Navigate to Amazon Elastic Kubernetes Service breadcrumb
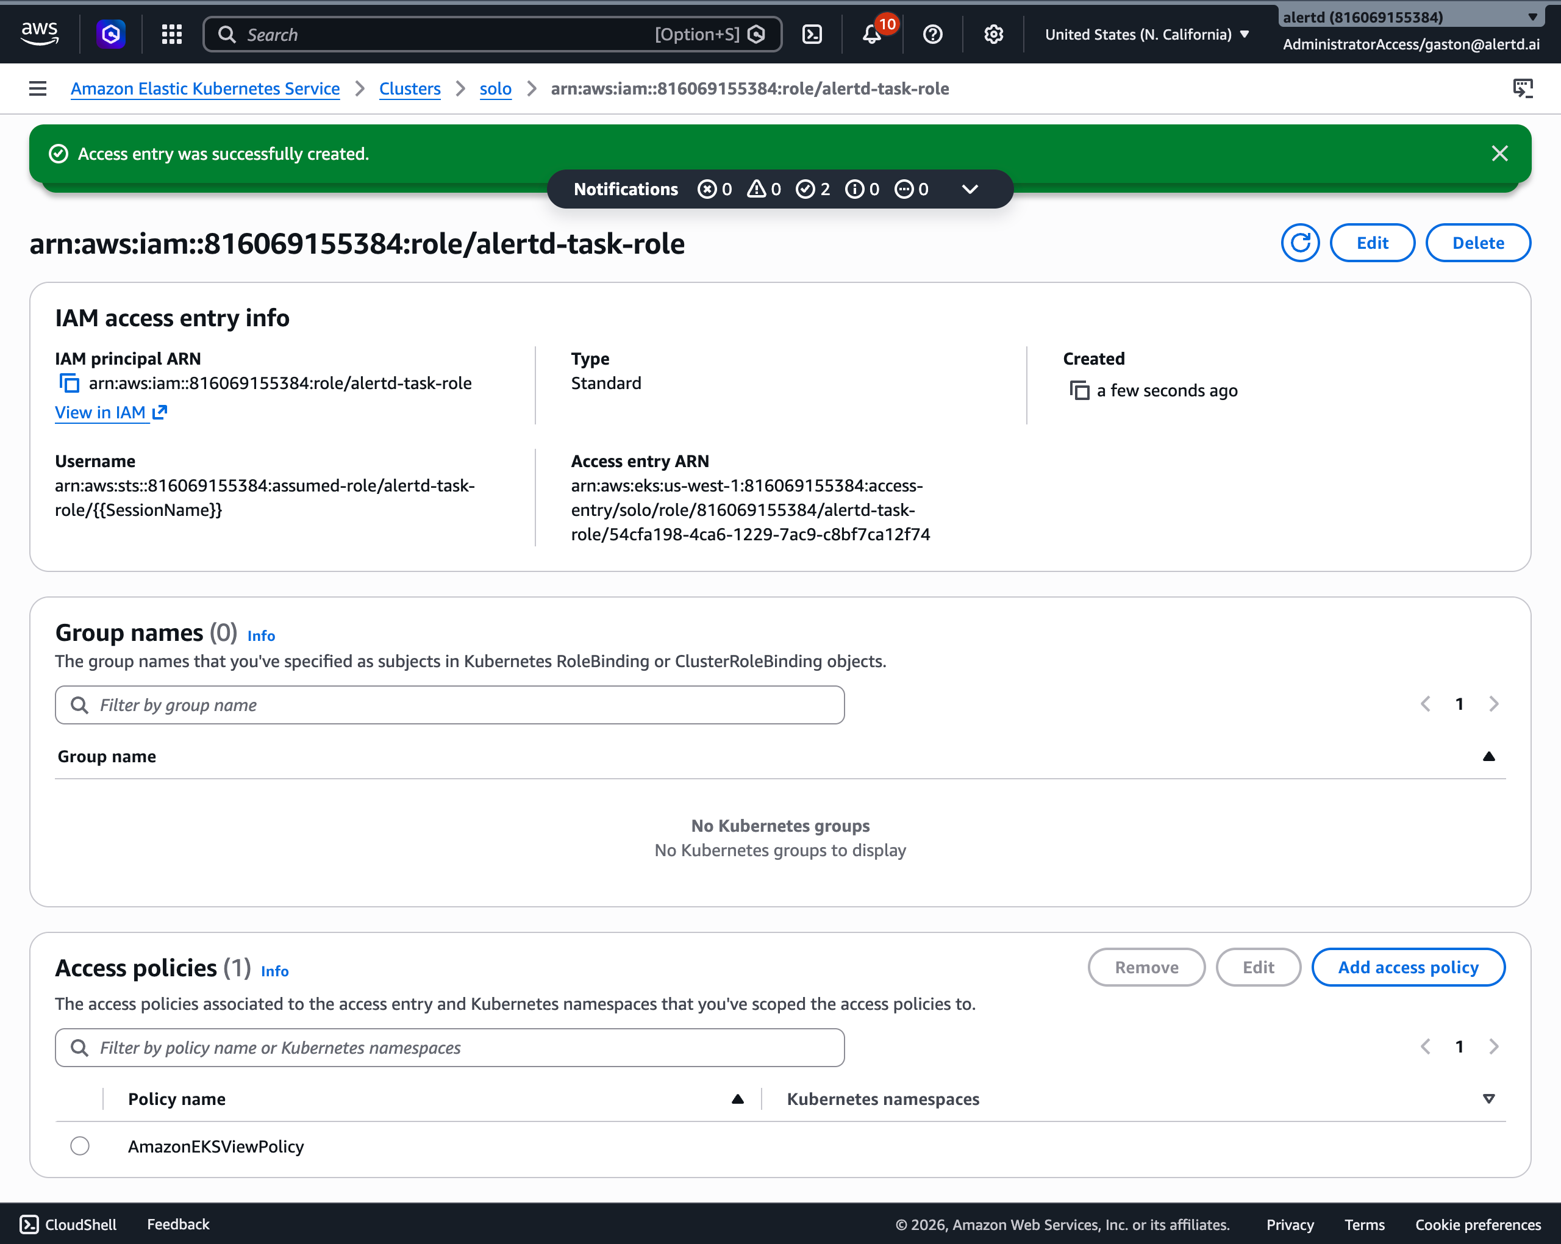The image size is (1561, 1244). (x=205, y=88)
